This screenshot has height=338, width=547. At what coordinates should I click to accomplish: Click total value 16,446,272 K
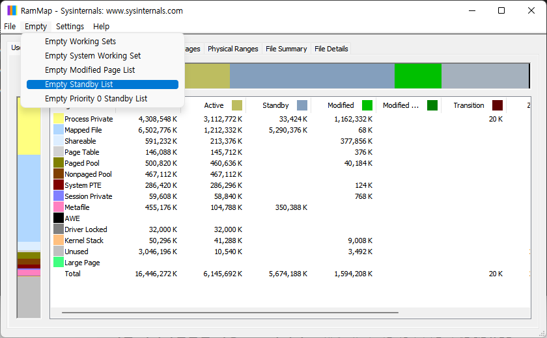(x=156, y=274)
